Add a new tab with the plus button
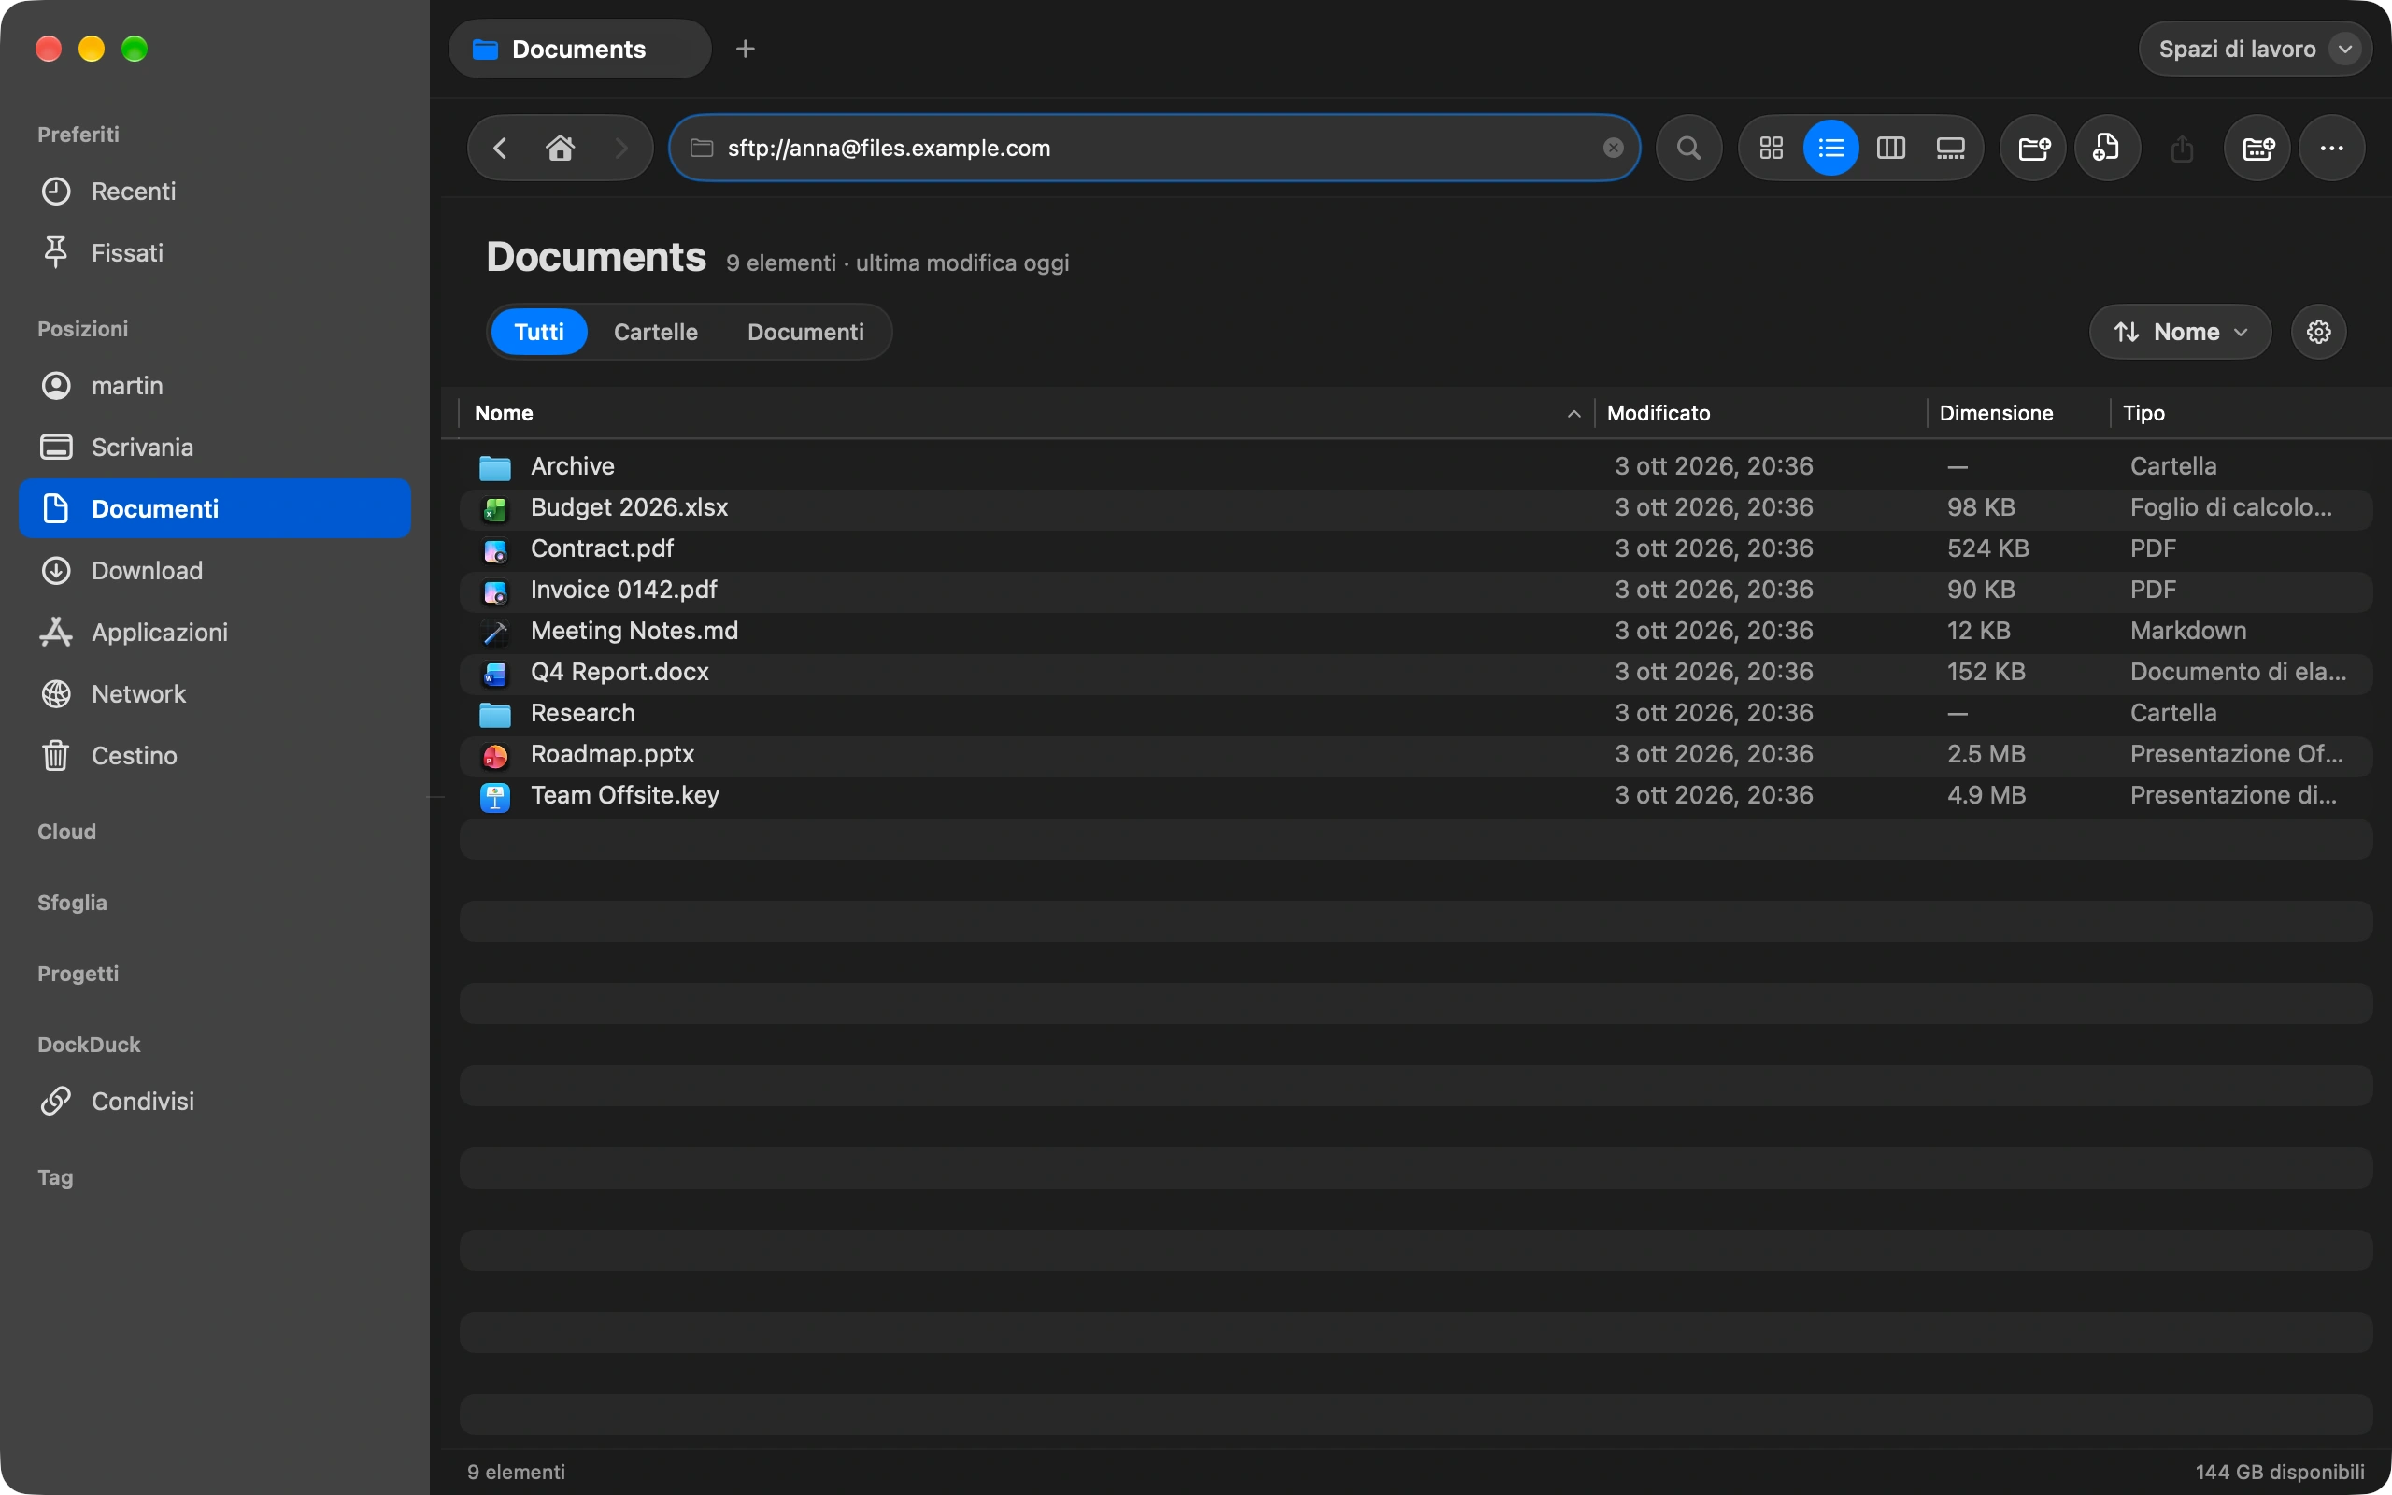2392x1495 pixels. coord(746,49)
